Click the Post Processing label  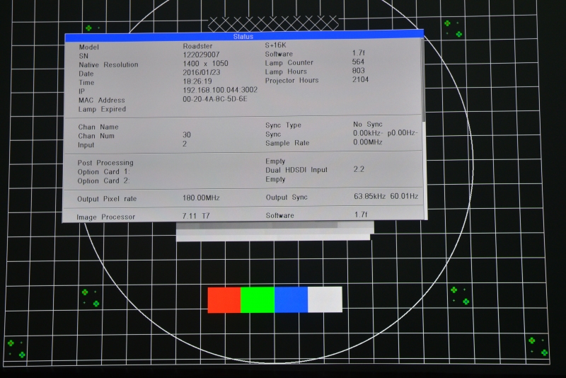tap(105, 163)
